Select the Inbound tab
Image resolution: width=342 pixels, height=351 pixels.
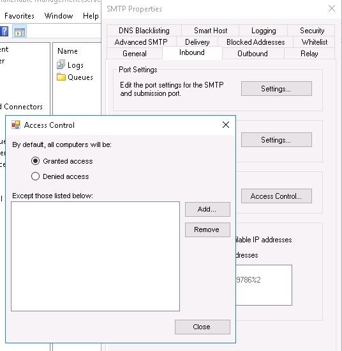pos(192,52)
